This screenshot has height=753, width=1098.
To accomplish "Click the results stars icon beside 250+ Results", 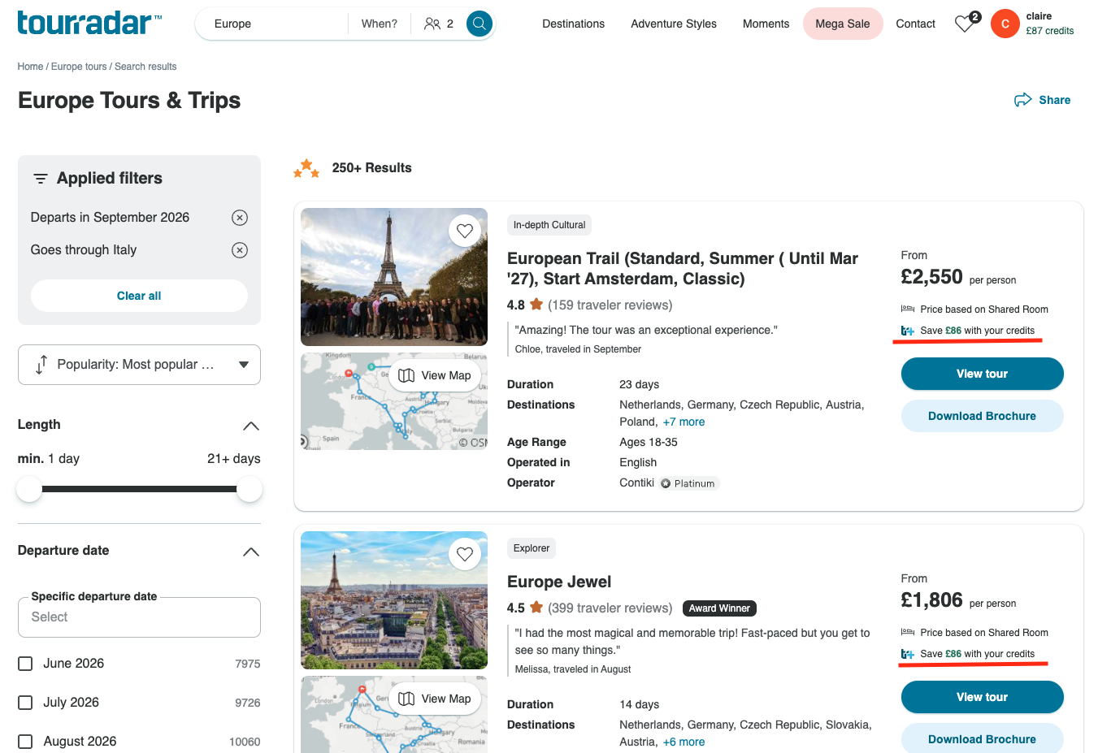I will pyautogui.click(x=306, y=168).
